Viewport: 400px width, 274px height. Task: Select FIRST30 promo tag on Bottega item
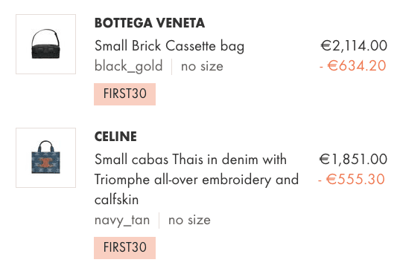[124, 94]
